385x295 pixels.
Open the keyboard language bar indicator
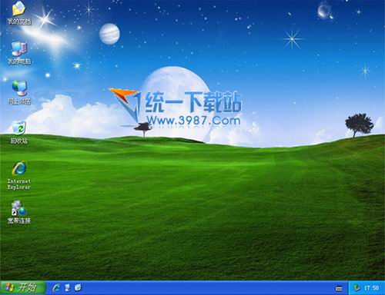click(339, 289)
